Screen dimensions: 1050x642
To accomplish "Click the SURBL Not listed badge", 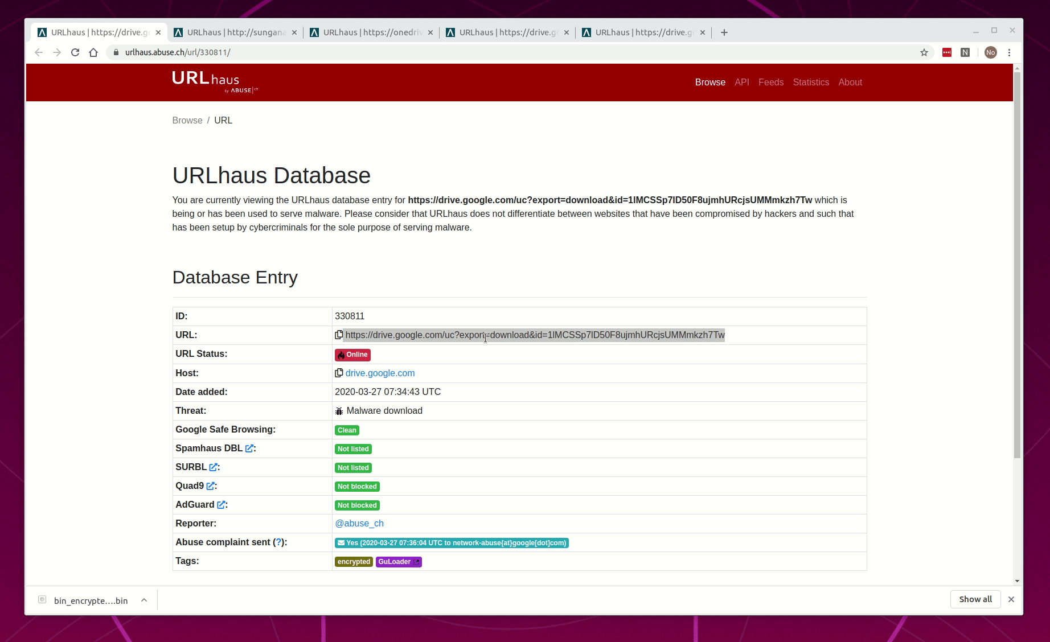I will (353, 468).
